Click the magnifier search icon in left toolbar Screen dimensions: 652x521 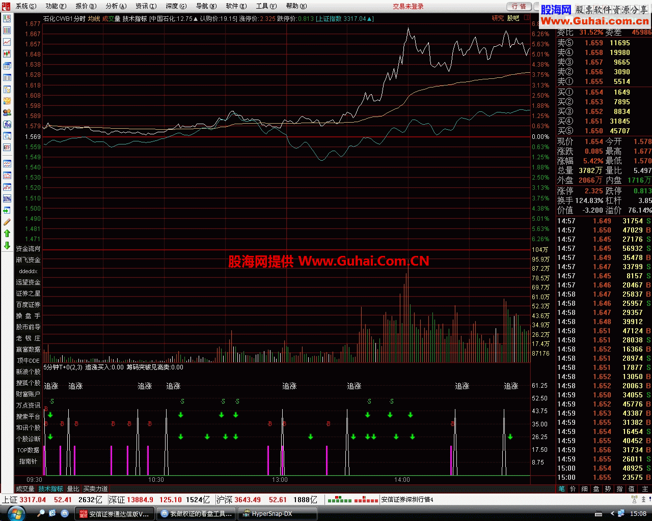[x=7, y=136]
